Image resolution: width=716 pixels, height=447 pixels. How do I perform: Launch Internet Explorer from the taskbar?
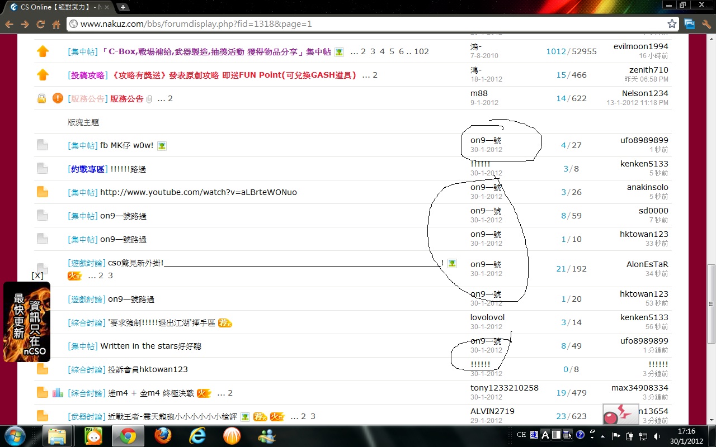[197, 435]
